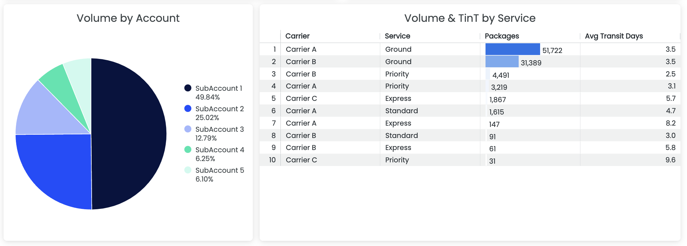
Task: Click the 31,389 packages bar for Carrier B
Action: coord(502,61)
